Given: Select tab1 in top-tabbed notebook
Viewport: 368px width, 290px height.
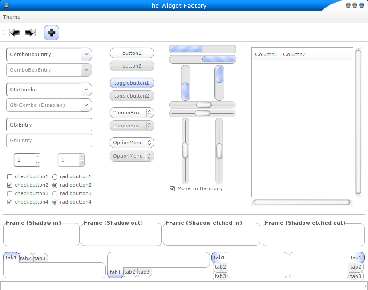Looking at the screenshot, I should [x=11, y=257].
